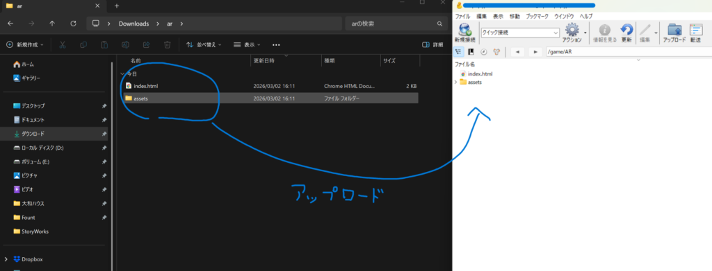This screenshot has width=712, height=271.
Task: Click the Bonjour icon in Cyberduck
Action: [x=496, y=52]
